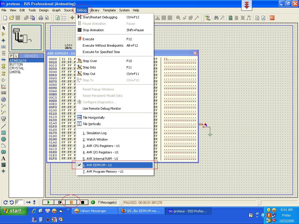Open the Template menu

point(109,10)
